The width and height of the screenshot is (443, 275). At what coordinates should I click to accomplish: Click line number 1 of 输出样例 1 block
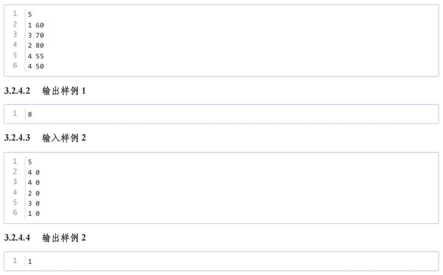coord(15,113)
